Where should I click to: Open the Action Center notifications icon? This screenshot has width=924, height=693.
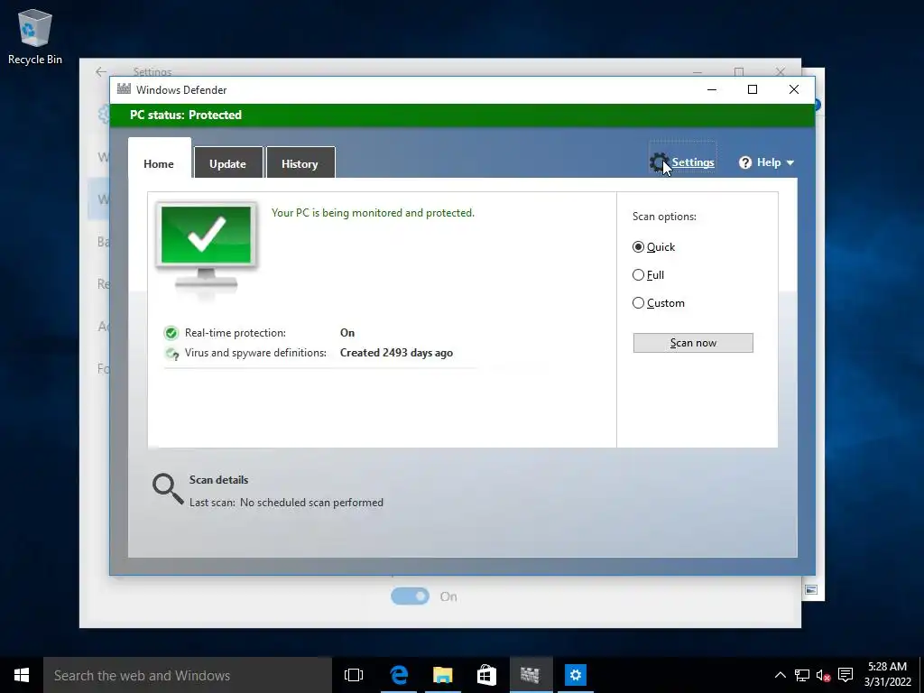(845, 675)
